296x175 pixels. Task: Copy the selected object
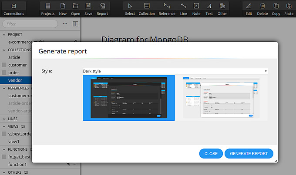pyautogui.click(x=276, y=9)
